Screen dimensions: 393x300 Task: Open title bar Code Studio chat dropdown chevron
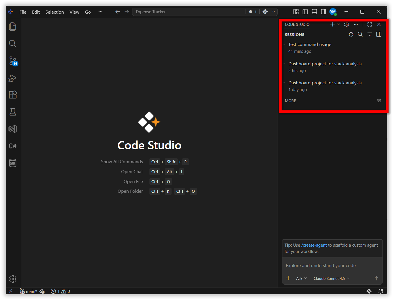click(274, 12)
